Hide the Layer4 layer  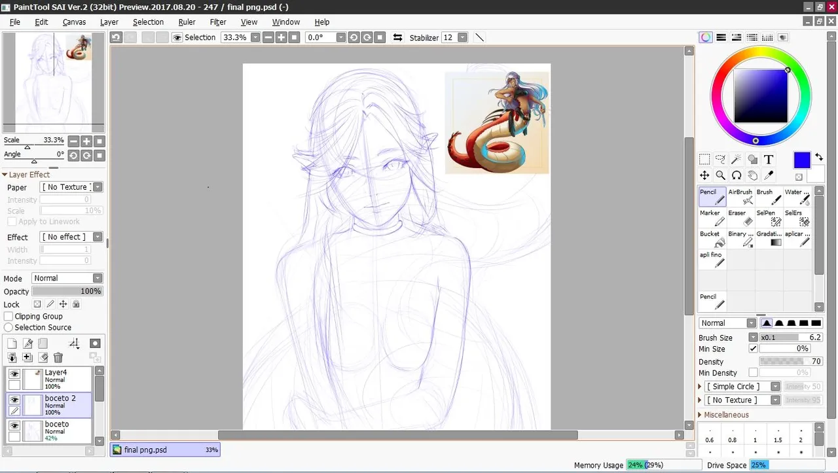point(14,374)
